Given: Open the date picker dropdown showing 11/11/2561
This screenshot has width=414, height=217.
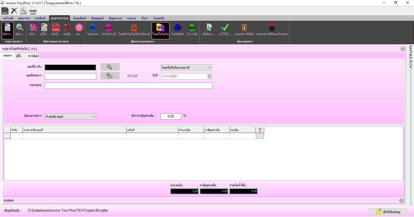Looking at the screenshot, I should (209, 76).
